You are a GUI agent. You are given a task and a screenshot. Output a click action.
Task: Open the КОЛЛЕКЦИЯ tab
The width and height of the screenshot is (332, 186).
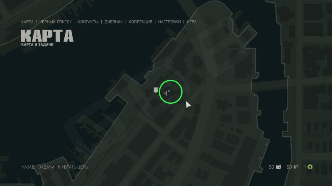[x=140, y=22]
